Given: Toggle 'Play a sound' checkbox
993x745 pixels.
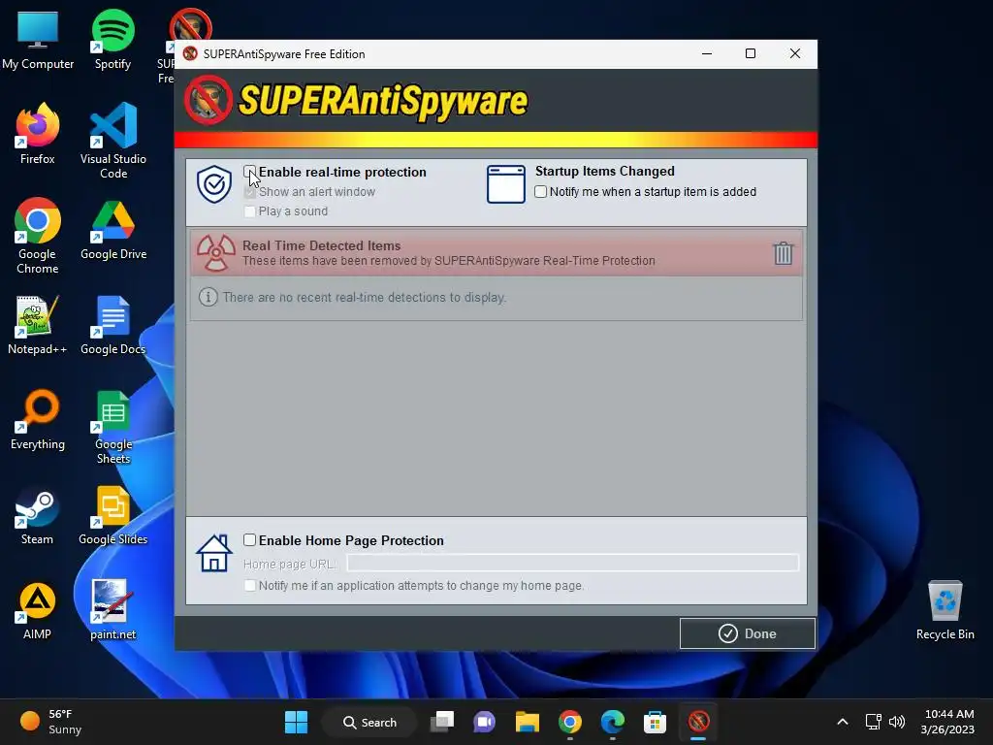Looking at the screenshot, I should click(x=249, y=211).
